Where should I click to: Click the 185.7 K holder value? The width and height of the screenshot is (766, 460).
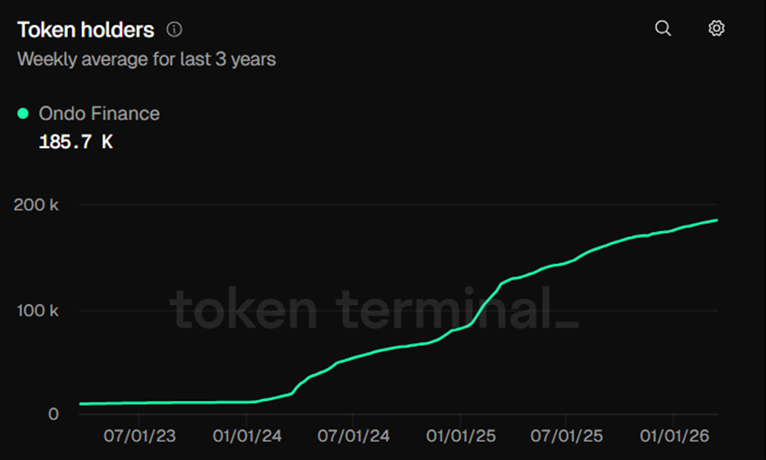[76, 143]
